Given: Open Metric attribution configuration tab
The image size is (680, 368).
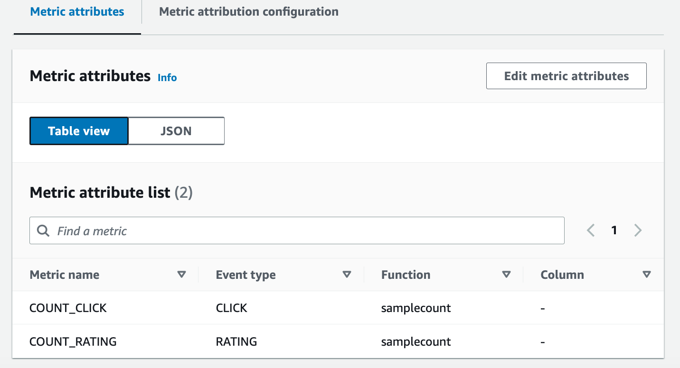Looking at the screenshot, I should [x=249, y=12].
